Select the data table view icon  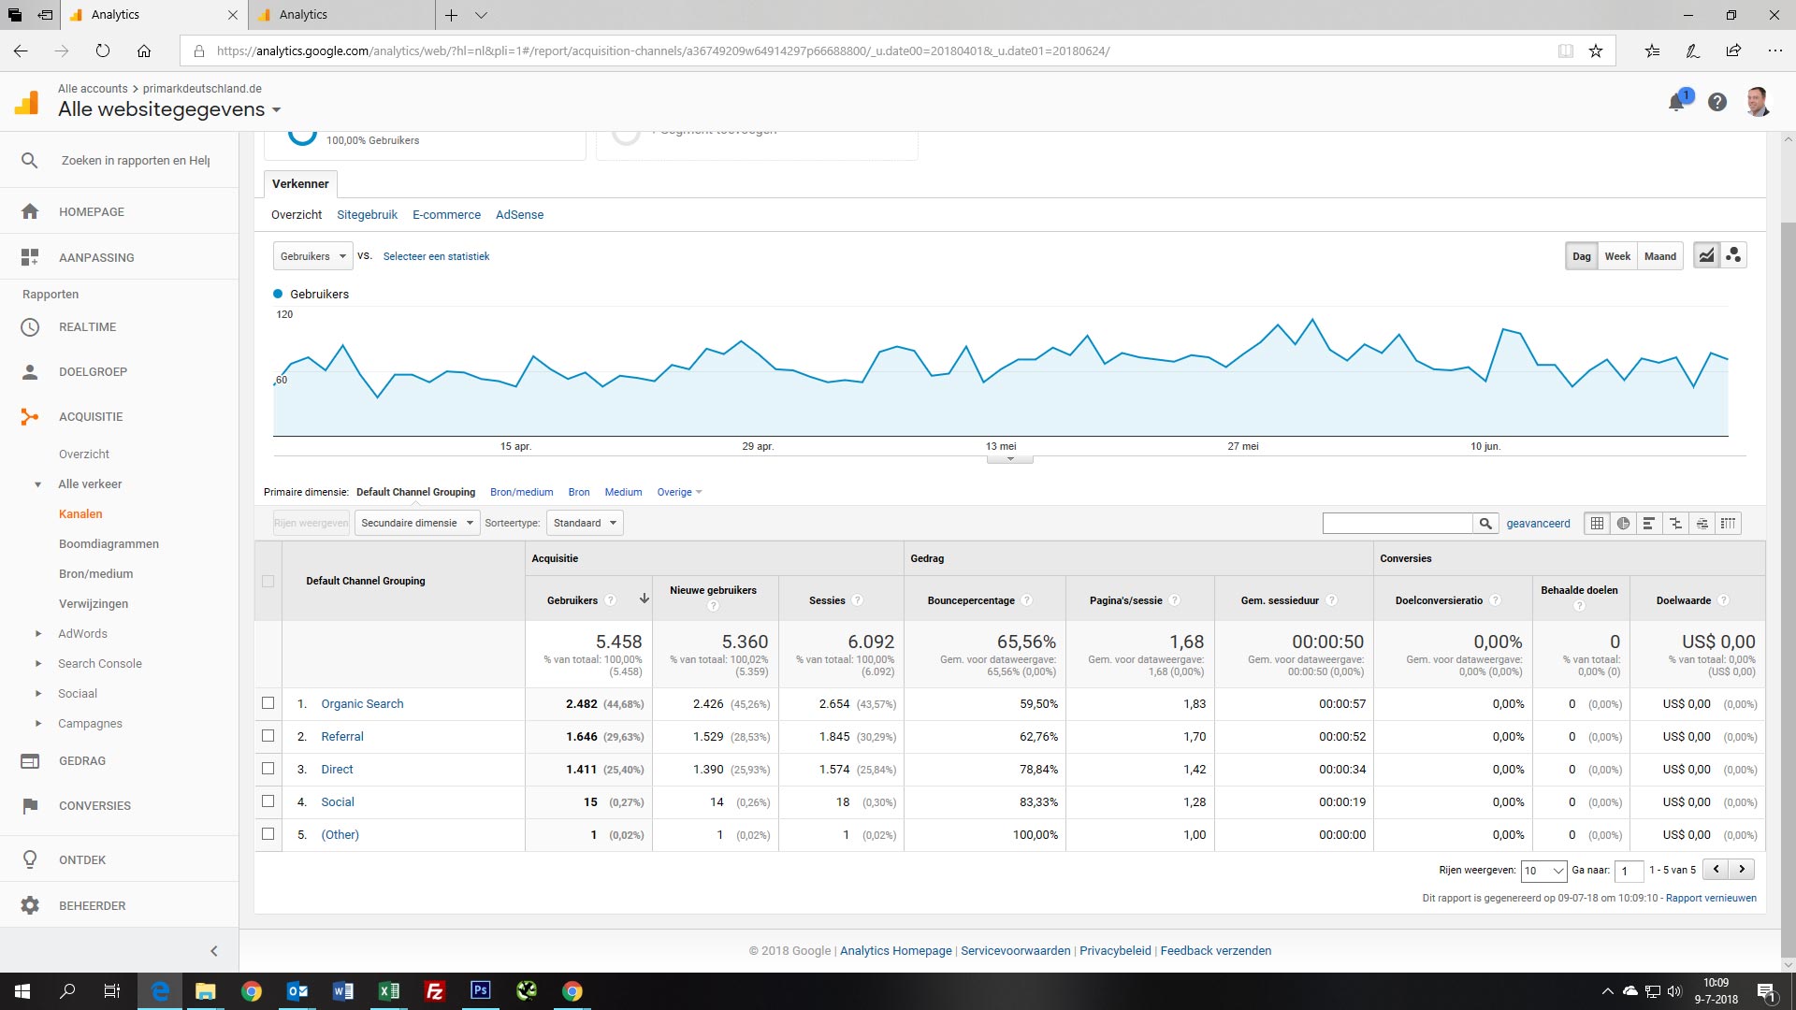(1597, 524)
